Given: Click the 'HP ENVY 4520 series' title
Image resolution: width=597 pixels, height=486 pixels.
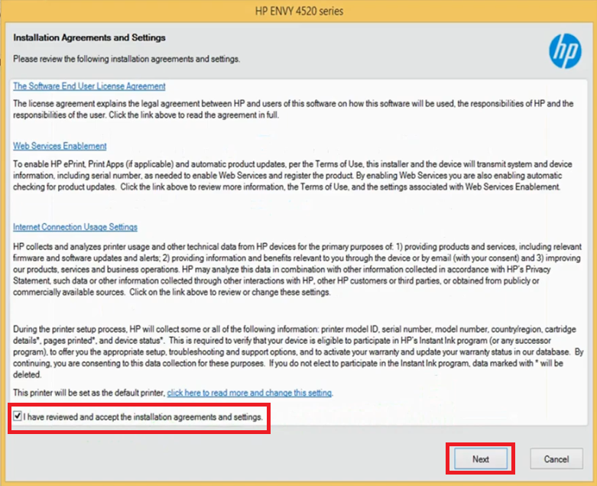Looking at the screenshot, I should point(299,11).
